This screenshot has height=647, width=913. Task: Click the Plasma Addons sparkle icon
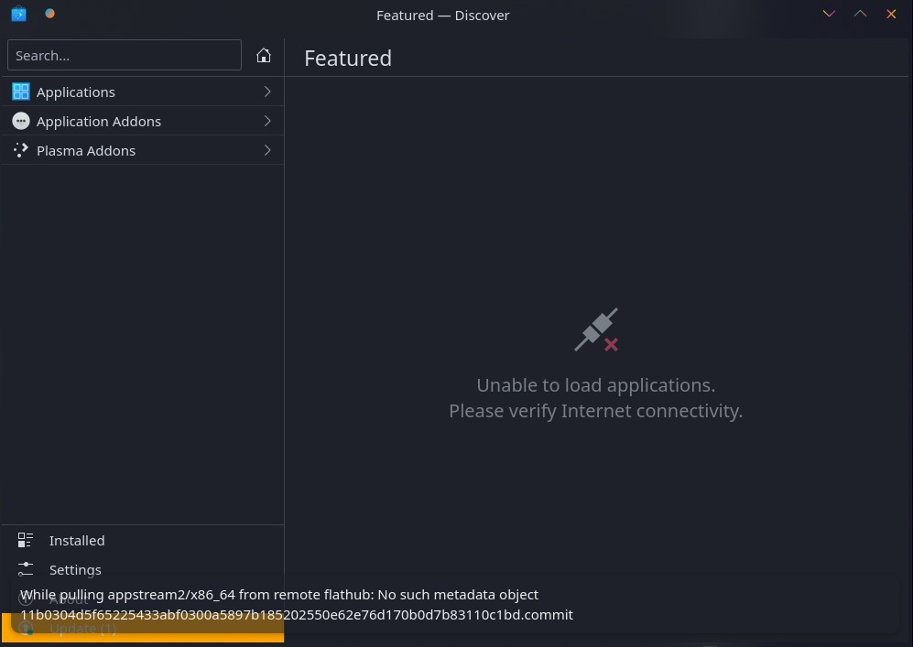click(x=21, y=150)
